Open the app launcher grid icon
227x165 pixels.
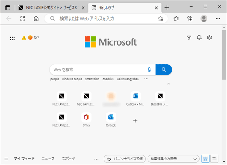(x=12, y=37)
